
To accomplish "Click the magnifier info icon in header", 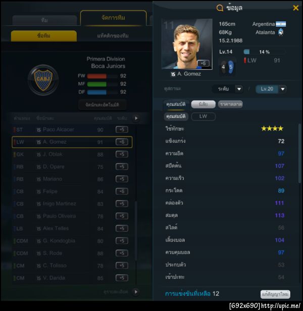I will [x=220, y=8].
